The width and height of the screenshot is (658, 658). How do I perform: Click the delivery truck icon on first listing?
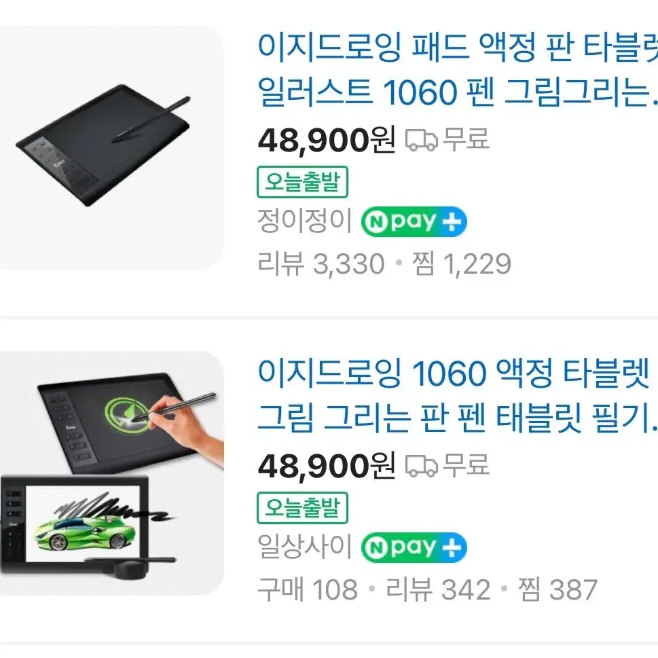point(421,140)
